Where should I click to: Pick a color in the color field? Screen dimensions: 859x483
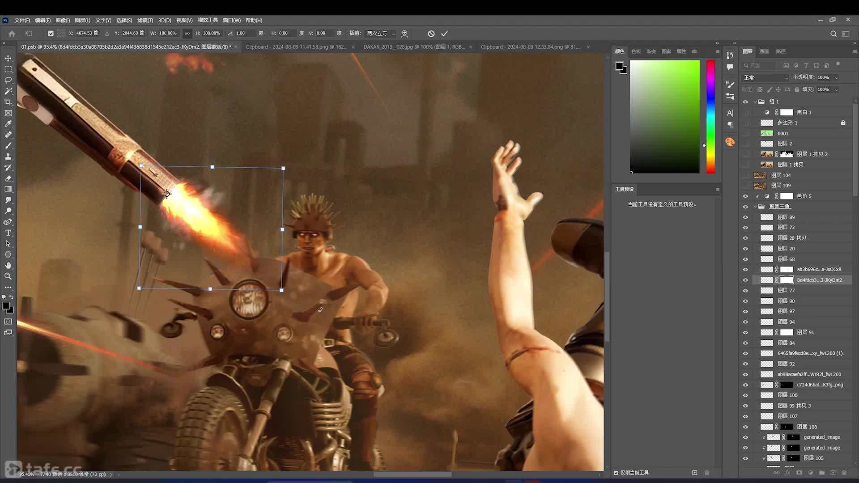(665, 117)
